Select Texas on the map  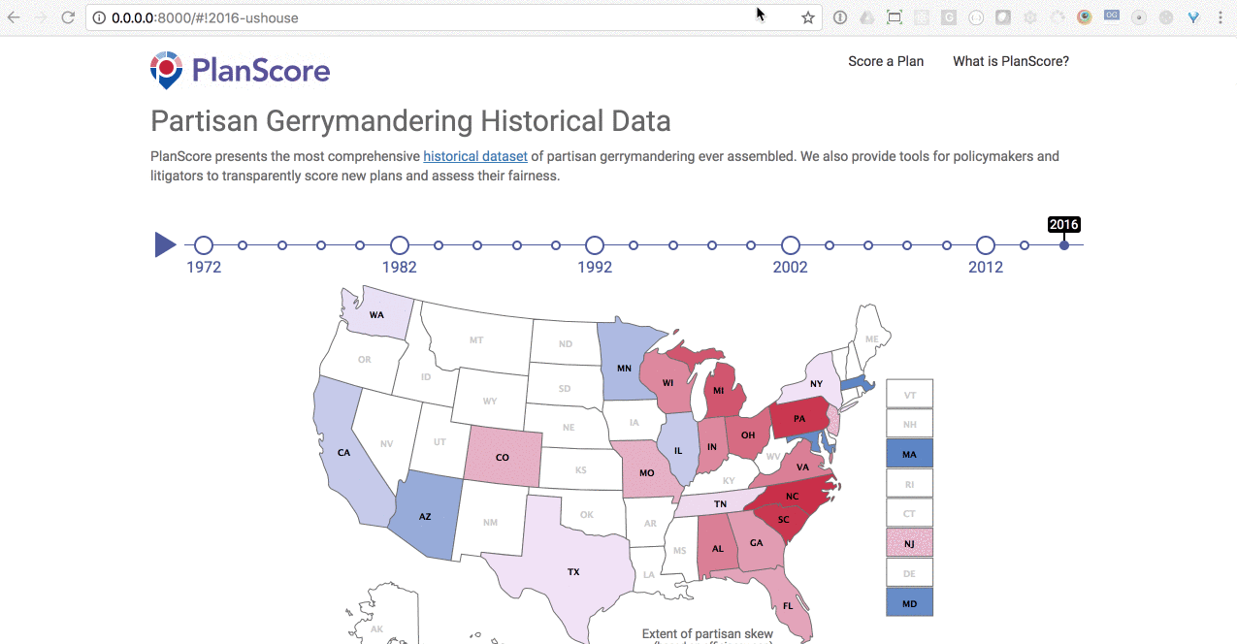click(x=572, y=571)
